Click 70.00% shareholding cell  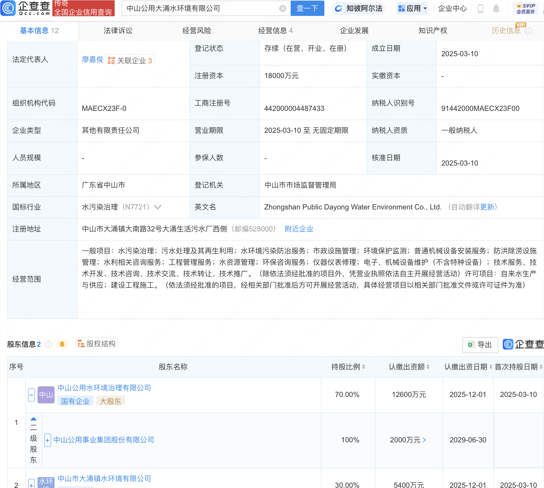point(347,395)
